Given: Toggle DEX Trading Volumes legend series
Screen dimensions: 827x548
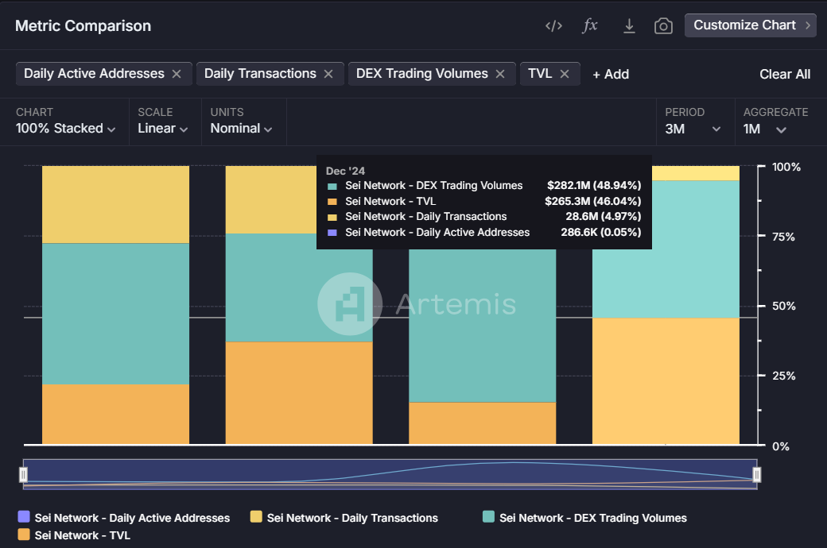Looking at the screenshot, I should click(x=584, y=518).
